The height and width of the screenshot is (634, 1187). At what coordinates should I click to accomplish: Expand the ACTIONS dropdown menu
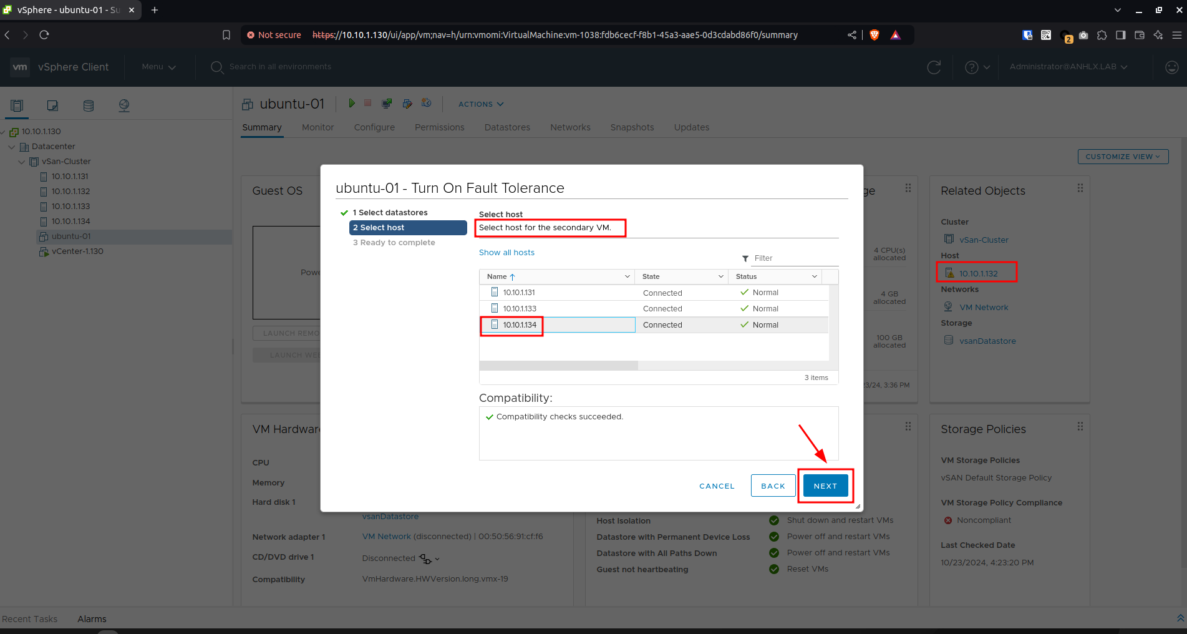click(x=480, y=104)
